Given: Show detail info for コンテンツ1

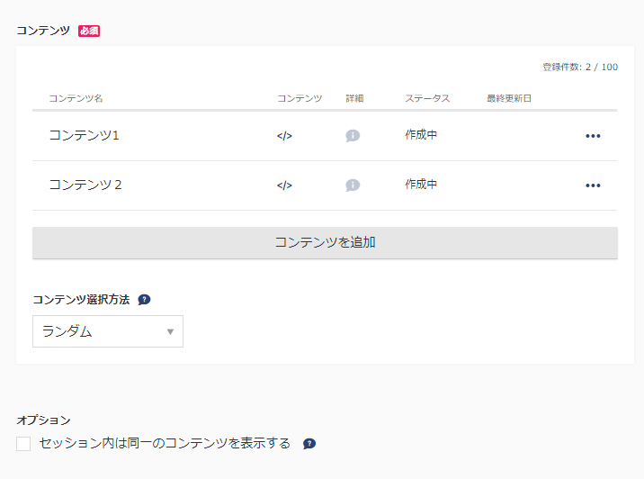Looking at the screenshot, I should pos(353,136).
